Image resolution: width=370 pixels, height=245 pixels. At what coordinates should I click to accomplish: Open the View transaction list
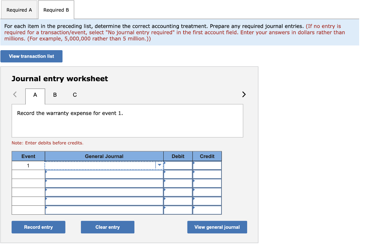click(x=31, y=56)
